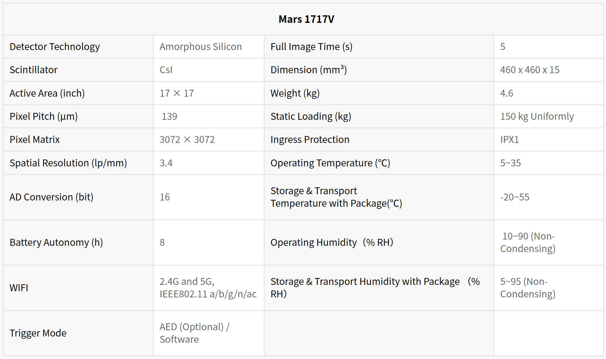The image size is (606, 359).
Task: Select the Detector Technology label cell
Action: [x=55, y=47]
